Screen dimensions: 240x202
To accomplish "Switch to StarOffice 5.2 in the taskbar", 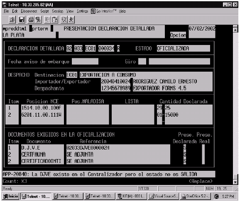I will pyautogui.click(x=195, y=196).
